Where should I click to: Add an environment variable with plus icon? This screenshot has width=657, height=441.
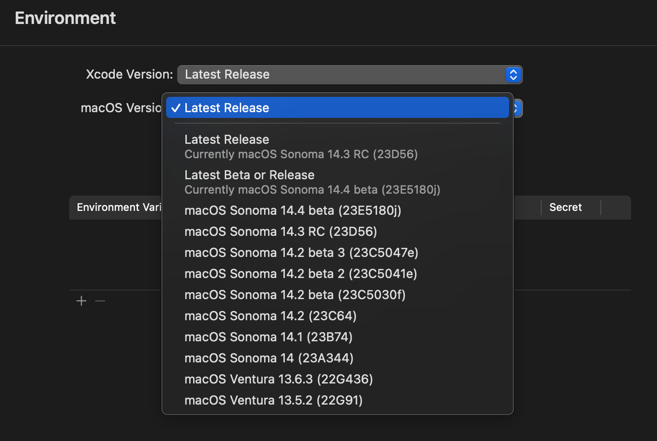coord(82,301)
